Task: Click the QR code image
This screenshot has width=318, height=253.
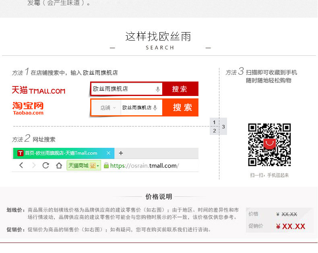Action: click(269, 145)
